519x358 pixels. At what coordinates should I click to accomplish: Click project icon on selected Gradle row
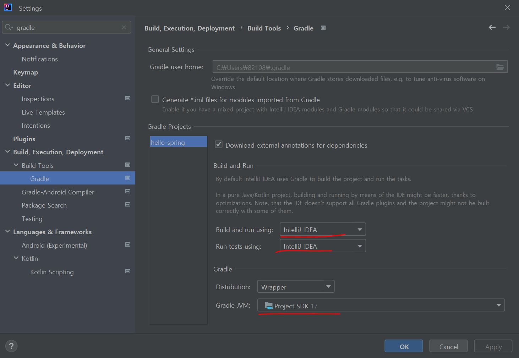pyautogui.click(x=128, y=178)
